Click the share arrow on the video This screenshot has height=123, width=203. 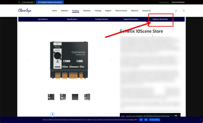click(176, 116)
